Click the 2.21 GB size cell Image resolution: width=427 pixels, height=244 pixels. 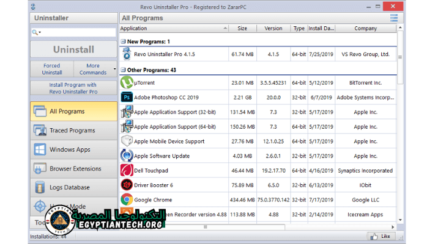click(x=242, y=97)
